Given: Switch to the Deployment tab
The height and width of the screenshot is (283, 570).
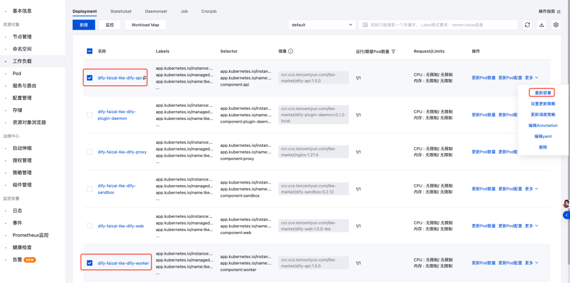Looking at the screenshot, I should point(84,11).
